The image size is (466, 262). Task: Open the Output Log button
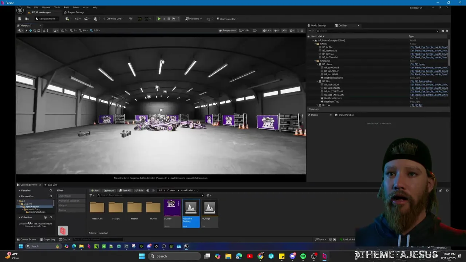47,239
